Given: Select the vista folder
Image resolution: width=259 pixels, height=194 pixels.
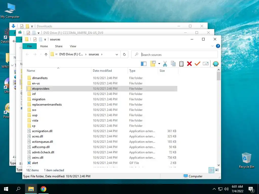Looking at the screenshot, I should coord(102,120).
